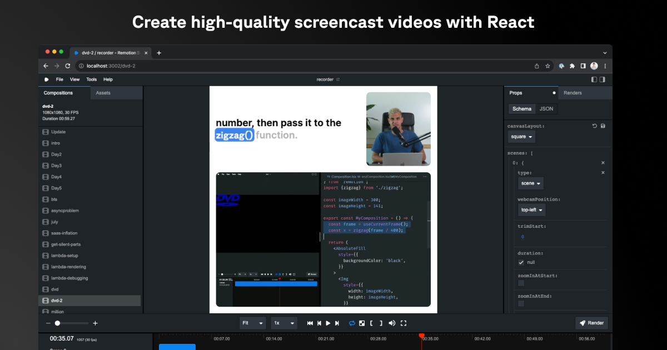Viewport: 667px width, 350px height.
Task: Open the recorder external link icon
Action: [x=337, y=79]
